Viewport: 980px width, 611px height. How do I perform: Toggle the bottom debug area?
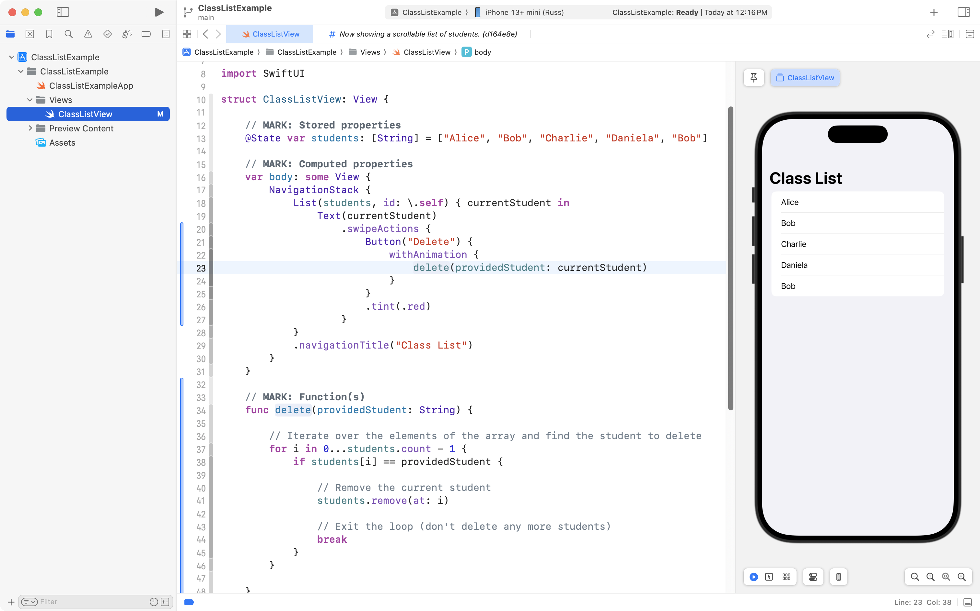click(x=967, y=602)
